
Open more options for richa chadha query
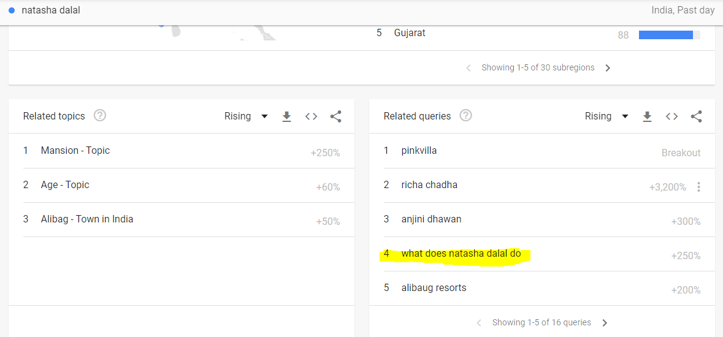698,187
